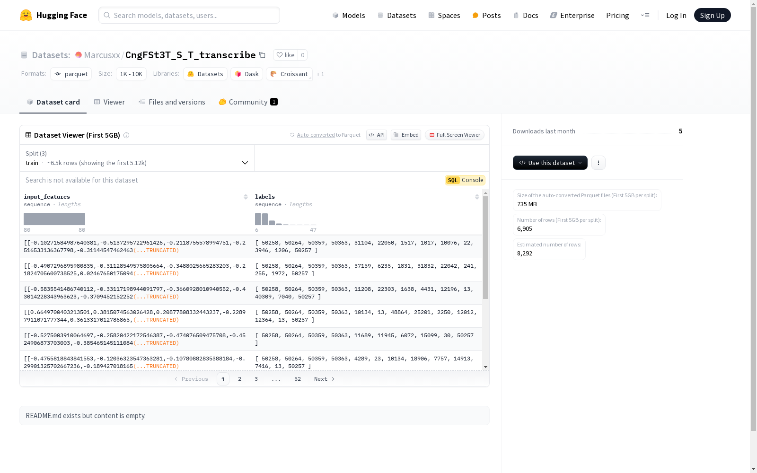Screen dimensions: 757x473
Task: Open the Split train dropdown
Action: tap(137, 158)
